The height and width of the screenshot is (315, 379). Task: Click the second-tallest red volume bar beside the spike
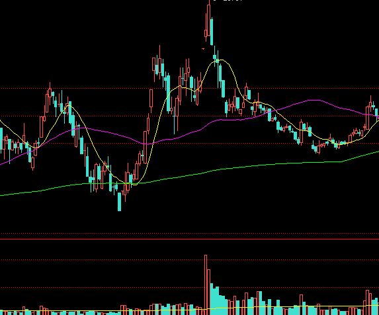[209, 292]
